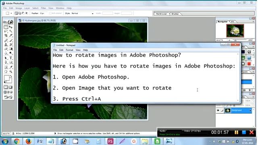Reset default foreground and background colors
258x145 pixels.
[5, 82]
